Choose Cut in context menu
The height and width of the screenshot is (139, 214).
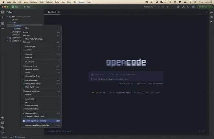[x=41, y=32]
